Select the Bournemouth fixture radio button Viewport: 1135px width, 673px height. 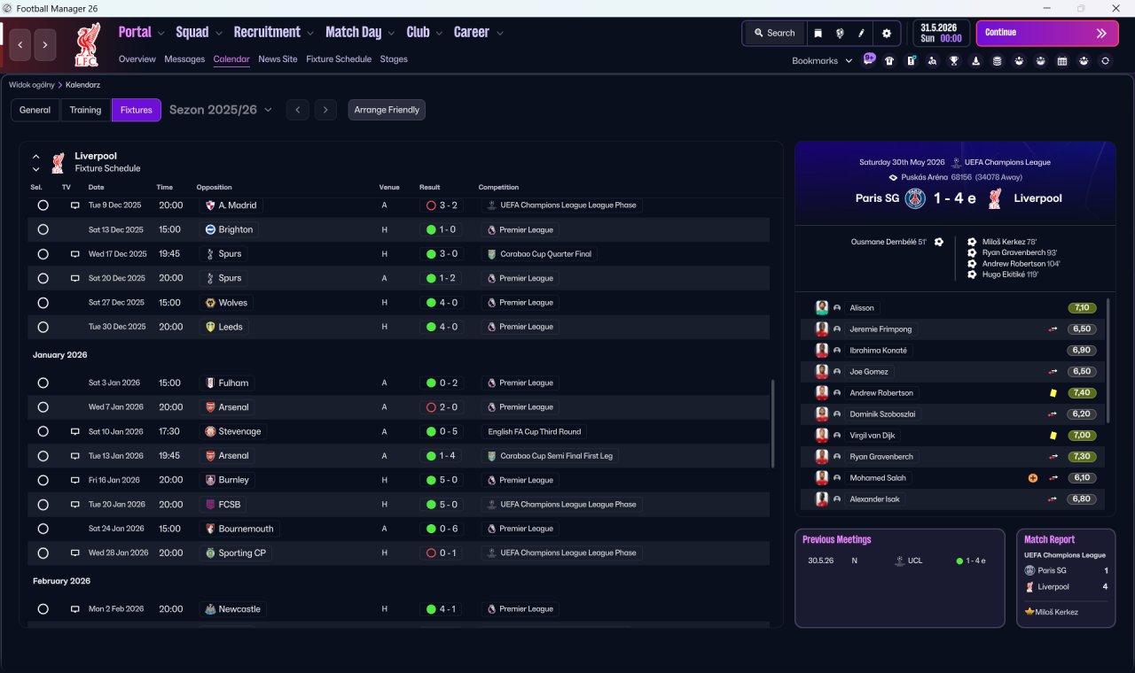click(43, 529)
